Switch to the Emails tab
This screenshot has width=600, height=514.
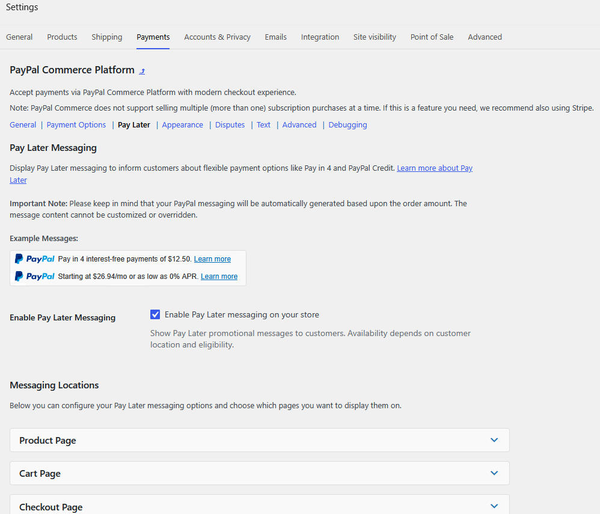[275, 37]
